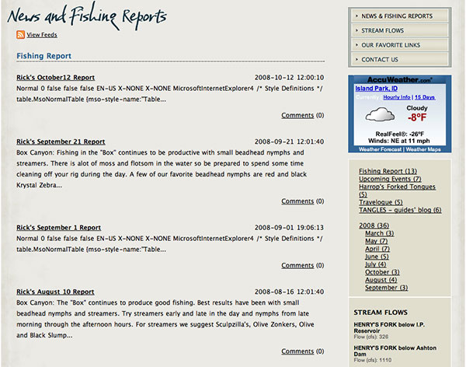Click the RealFeel -26°F reading
This screenshot has height=367, width=466.
pos(400,134)
